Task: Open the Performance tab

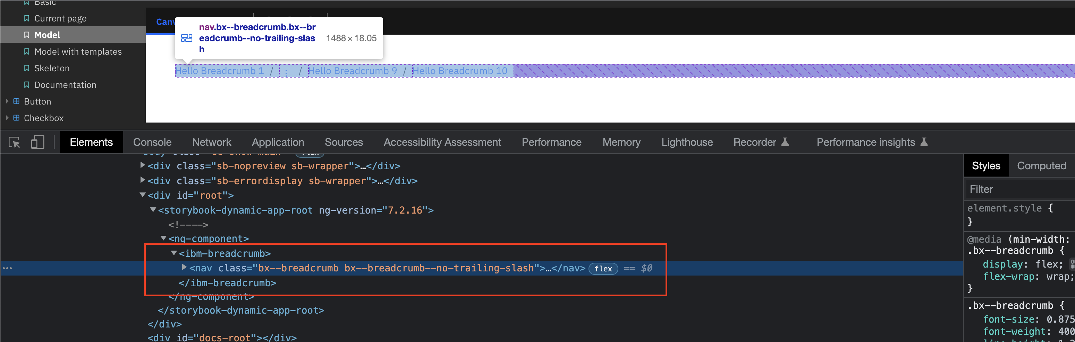Action: pos(551,142)
